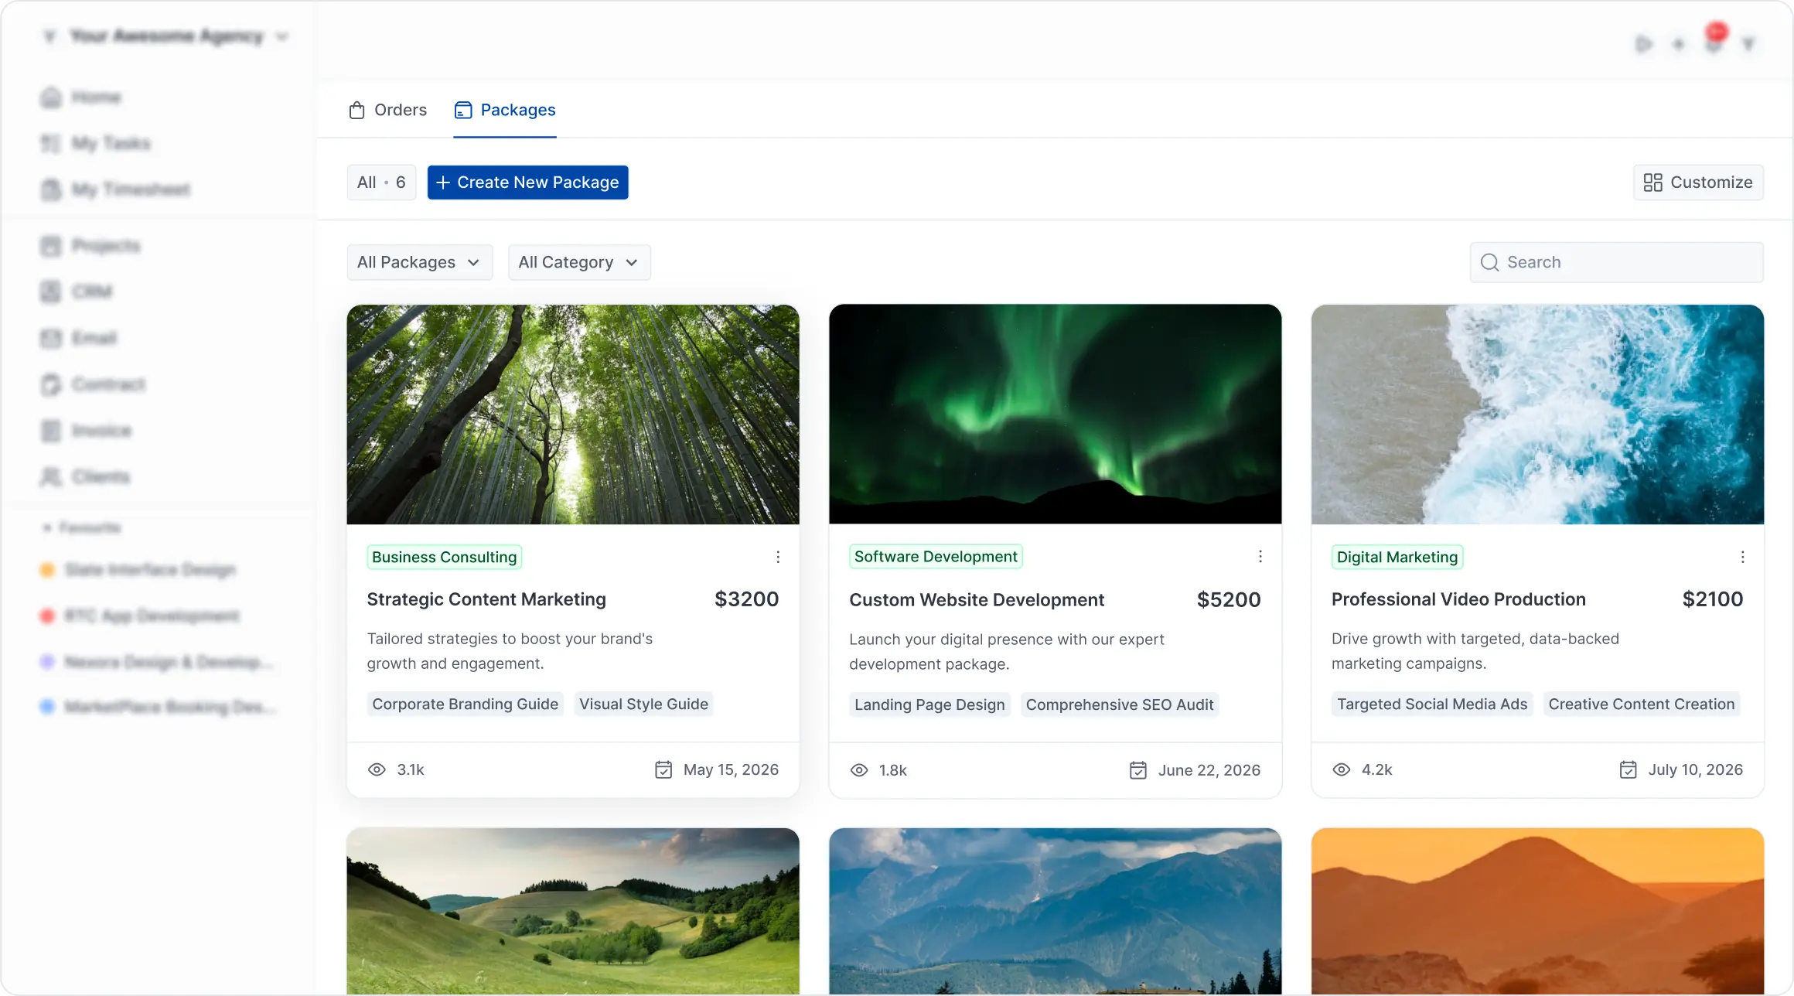Click the Corporate Branding Guide tag
The height and width of the screenshot is (996, 1794).
point(466,704)
